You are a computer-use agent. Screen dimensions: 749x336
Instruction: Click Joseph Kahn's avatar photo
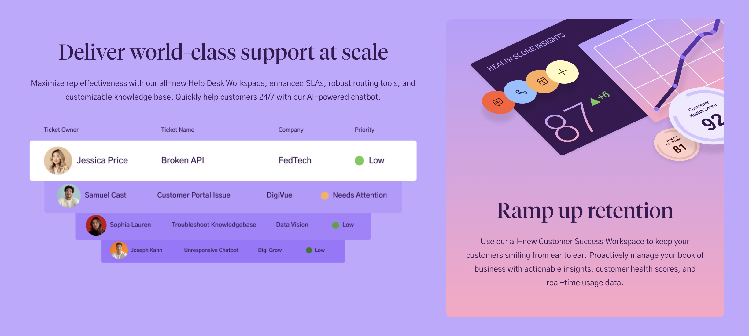coord(119,250)
